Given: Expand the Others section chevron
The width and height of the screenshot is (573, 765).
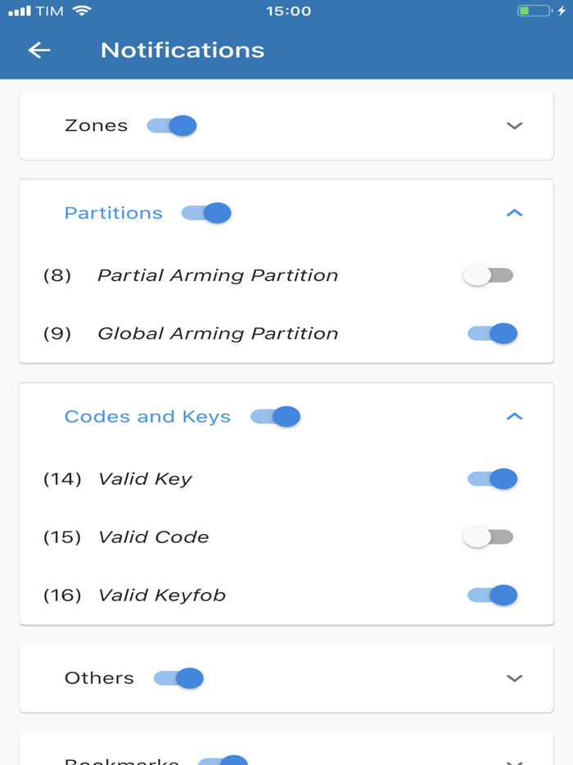Looking at the screenshot, I should tap(514, 678).
